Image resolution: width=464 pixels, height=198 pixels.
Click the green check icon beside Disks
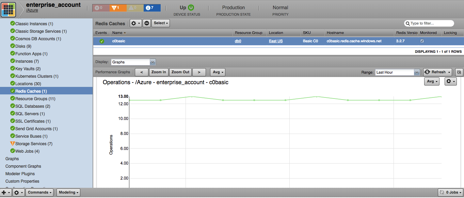(13, 46)
